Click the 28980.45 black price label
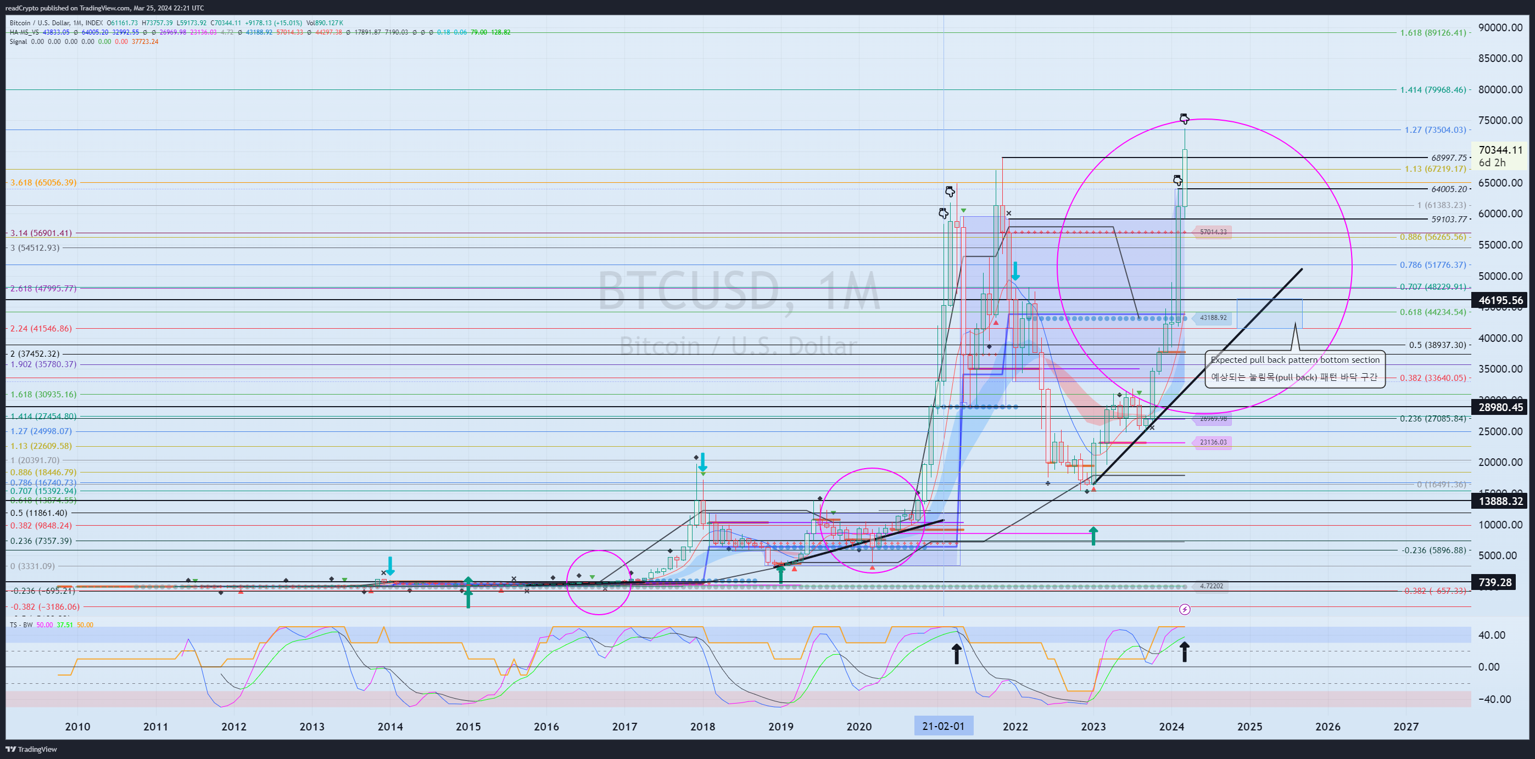This screenshot has width=1535, height=759. [1500, 407]
